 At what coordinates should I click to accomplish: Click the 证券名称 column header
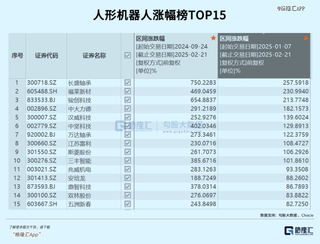pos(94,55)
